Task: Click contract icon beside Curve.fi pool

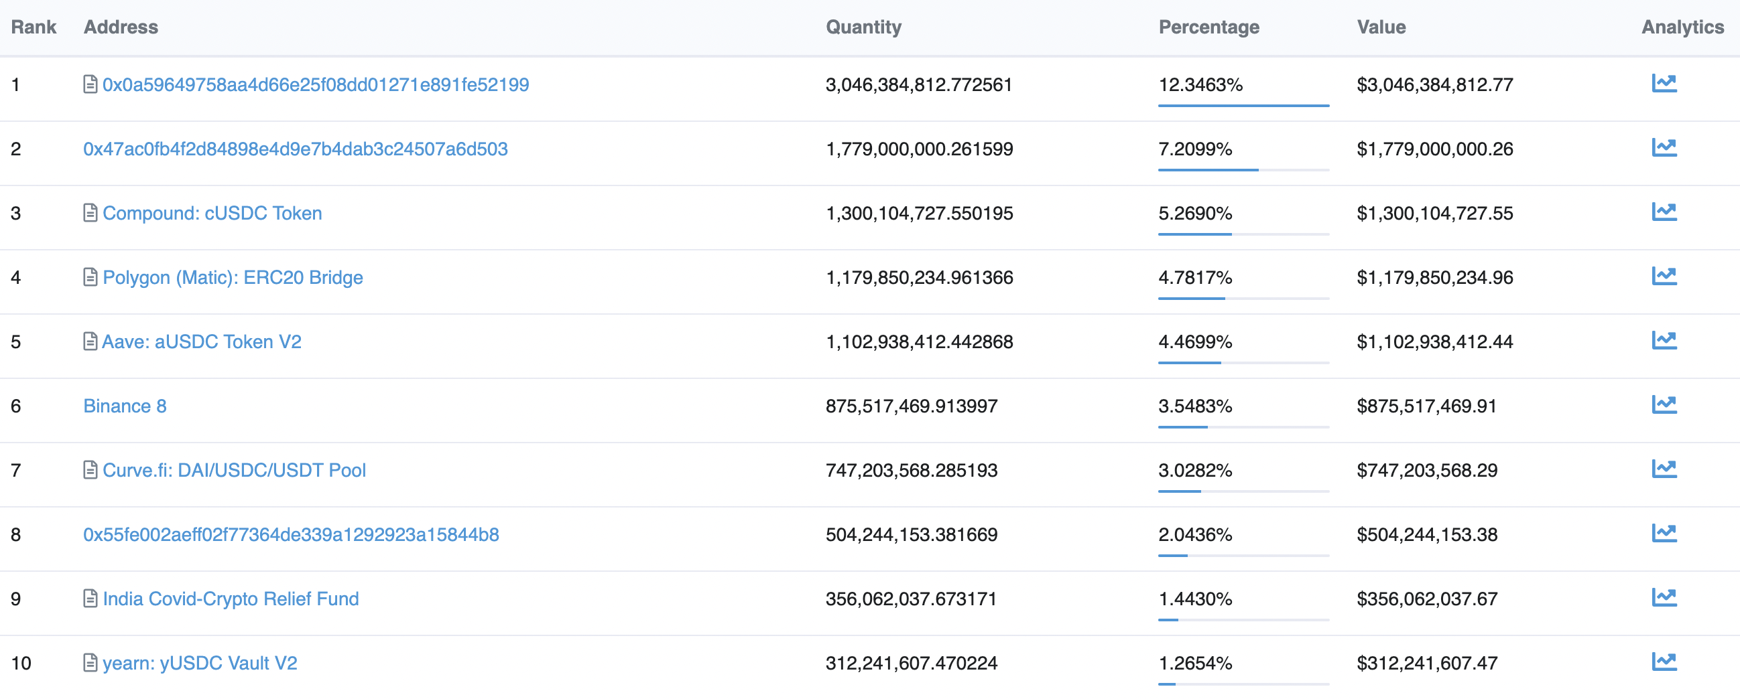Action: [x=90, y=470]
